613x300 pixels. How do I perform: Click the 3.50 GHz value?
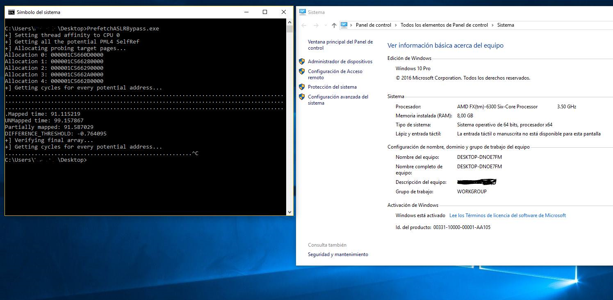pos(567,107)
